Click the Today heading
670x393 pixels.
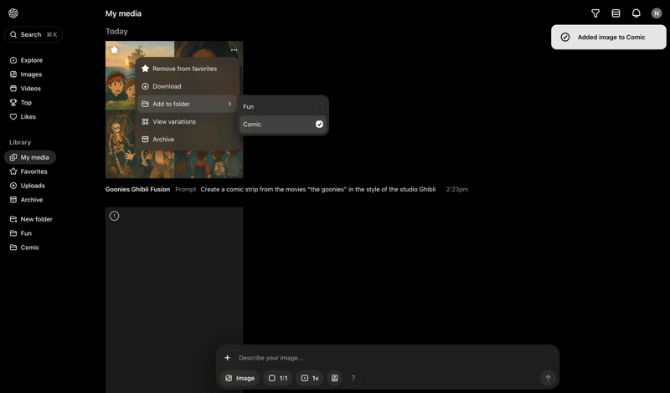click(116, 32)
